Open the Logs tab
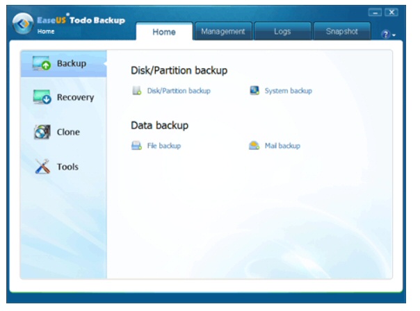Screen dimensions: 420x311 tap(282, 31)
